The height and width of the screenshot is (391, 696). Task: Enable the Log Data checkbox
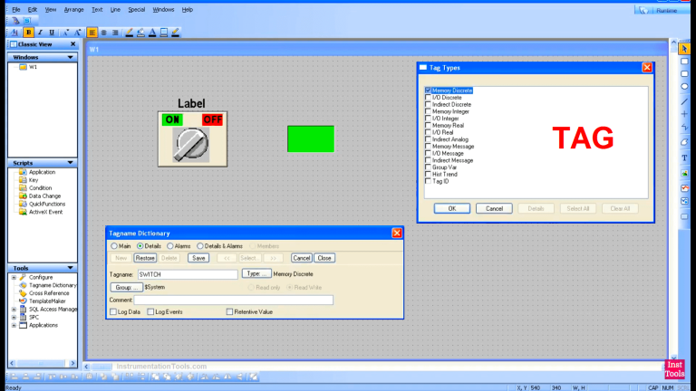coord(112,311)
